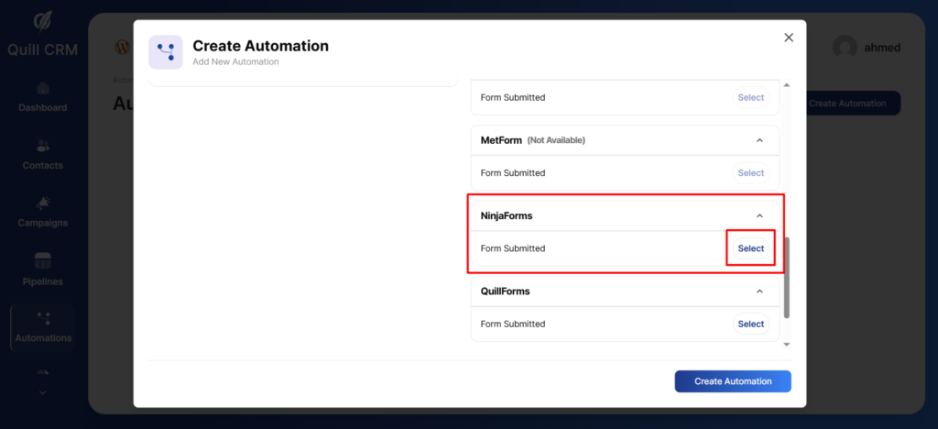Open the Automations sidebar icon
938x429 pixels.
click(x=42, y=319)
